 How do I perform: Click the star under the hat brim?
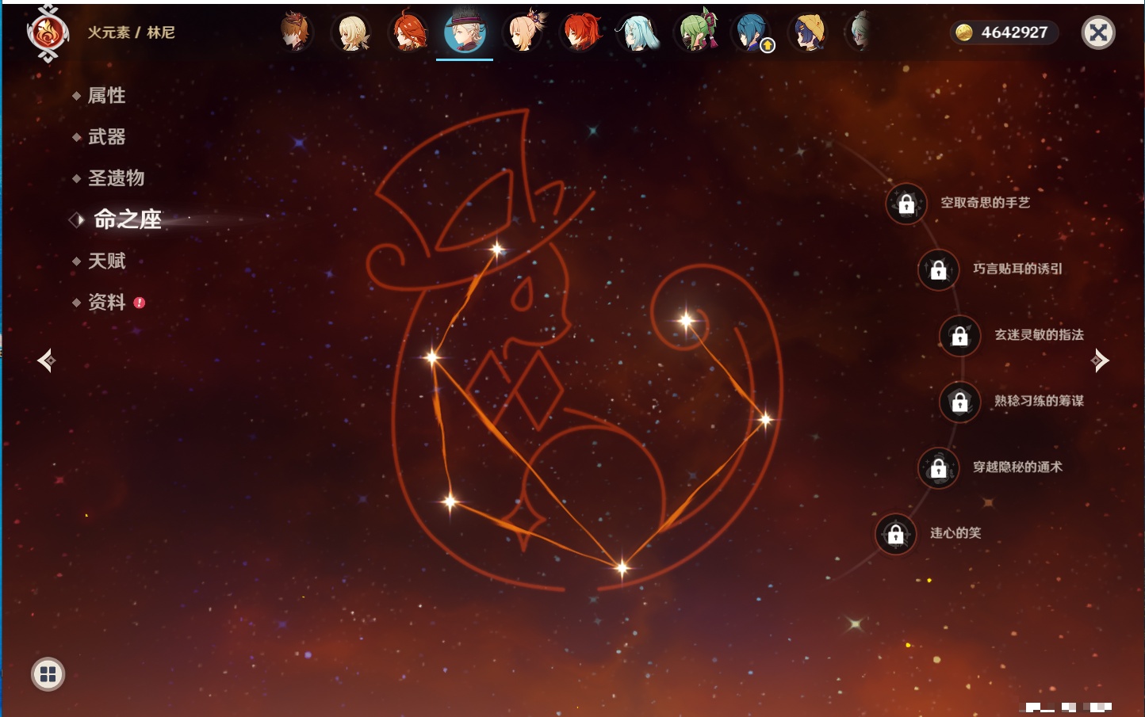(x=497, y=250)
